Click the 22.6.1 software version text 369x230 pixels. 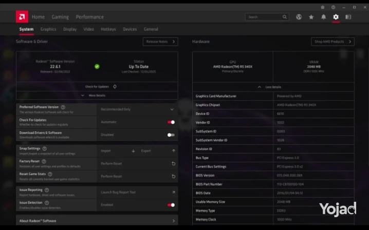click(x=55, y=67)
